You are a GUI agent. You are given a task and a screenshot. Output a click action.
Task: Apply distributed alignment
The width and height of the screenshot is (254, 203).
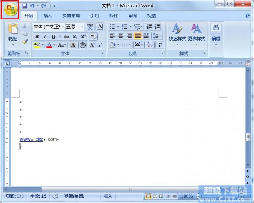[x=146, y=36]
